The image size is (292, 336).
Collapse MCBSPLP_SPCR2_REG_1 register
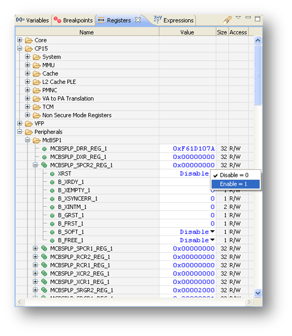click(35, 165)
